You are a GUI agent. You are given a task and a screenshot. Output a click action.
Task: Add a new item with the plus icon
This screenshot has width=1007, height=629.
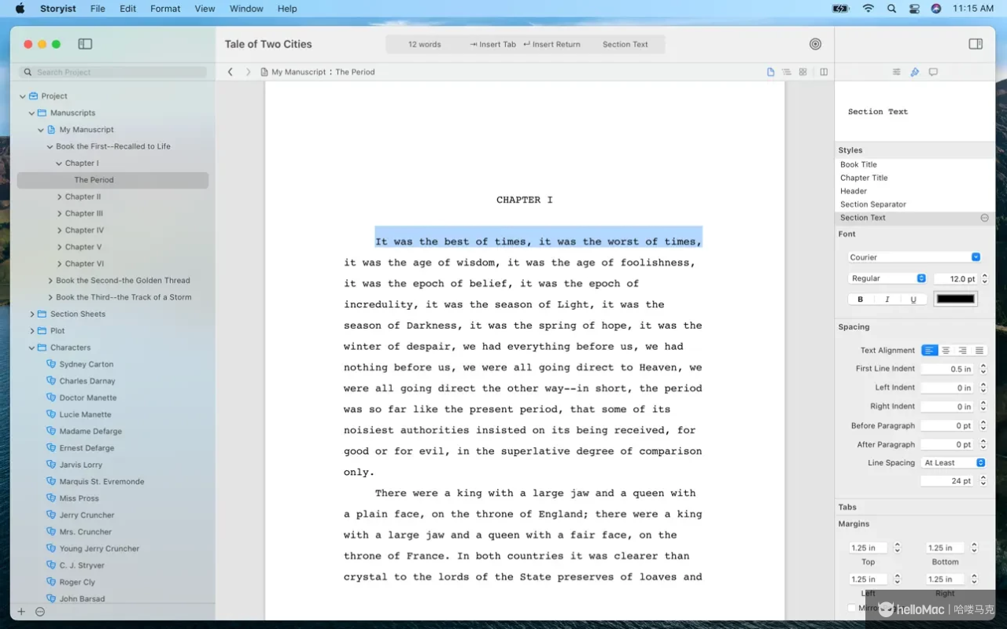pos(21,612)
